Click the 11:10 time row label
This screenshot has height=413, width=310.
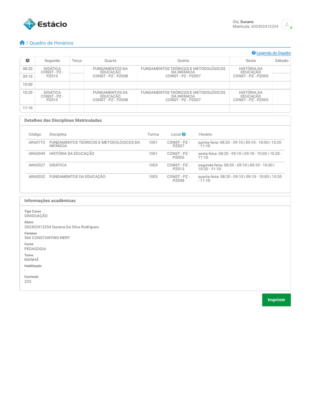[x=27, y=108]
